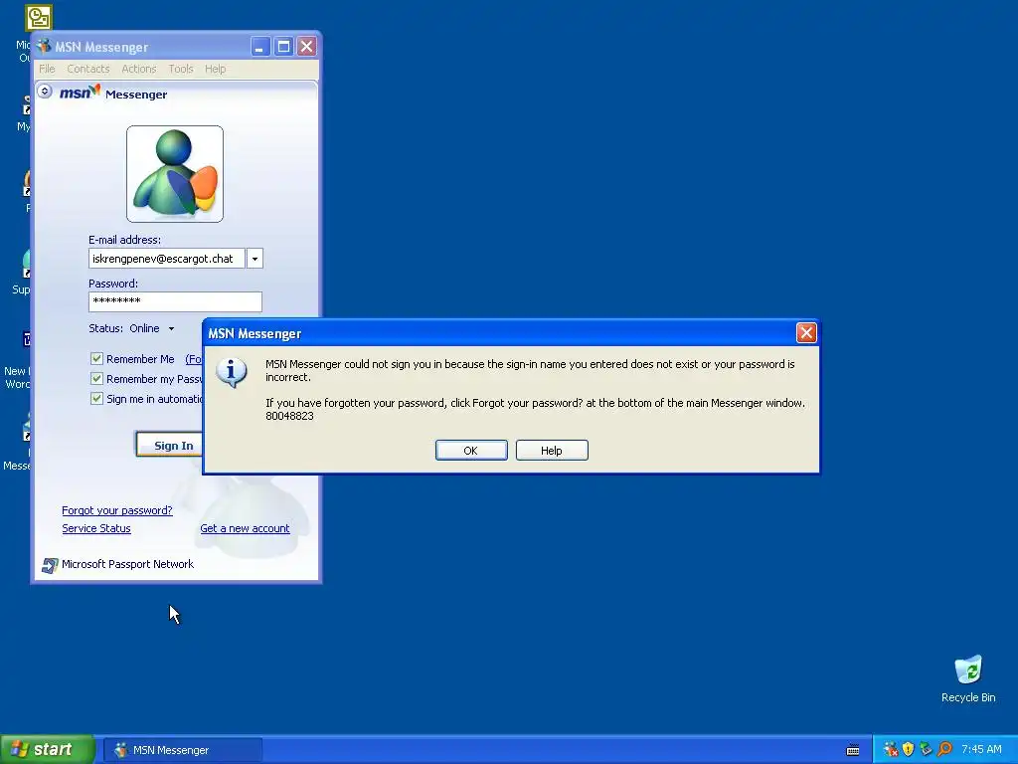1018x764 pixels.
Task: Click the error code 80048823 text
Action: (x=289, y=417)
